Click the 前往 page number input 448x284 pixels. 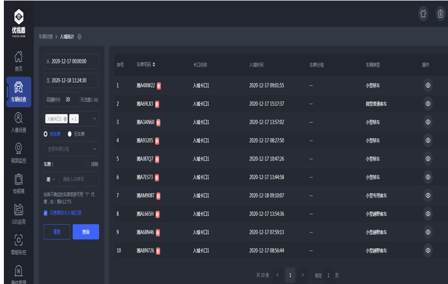tap(328, 275)
